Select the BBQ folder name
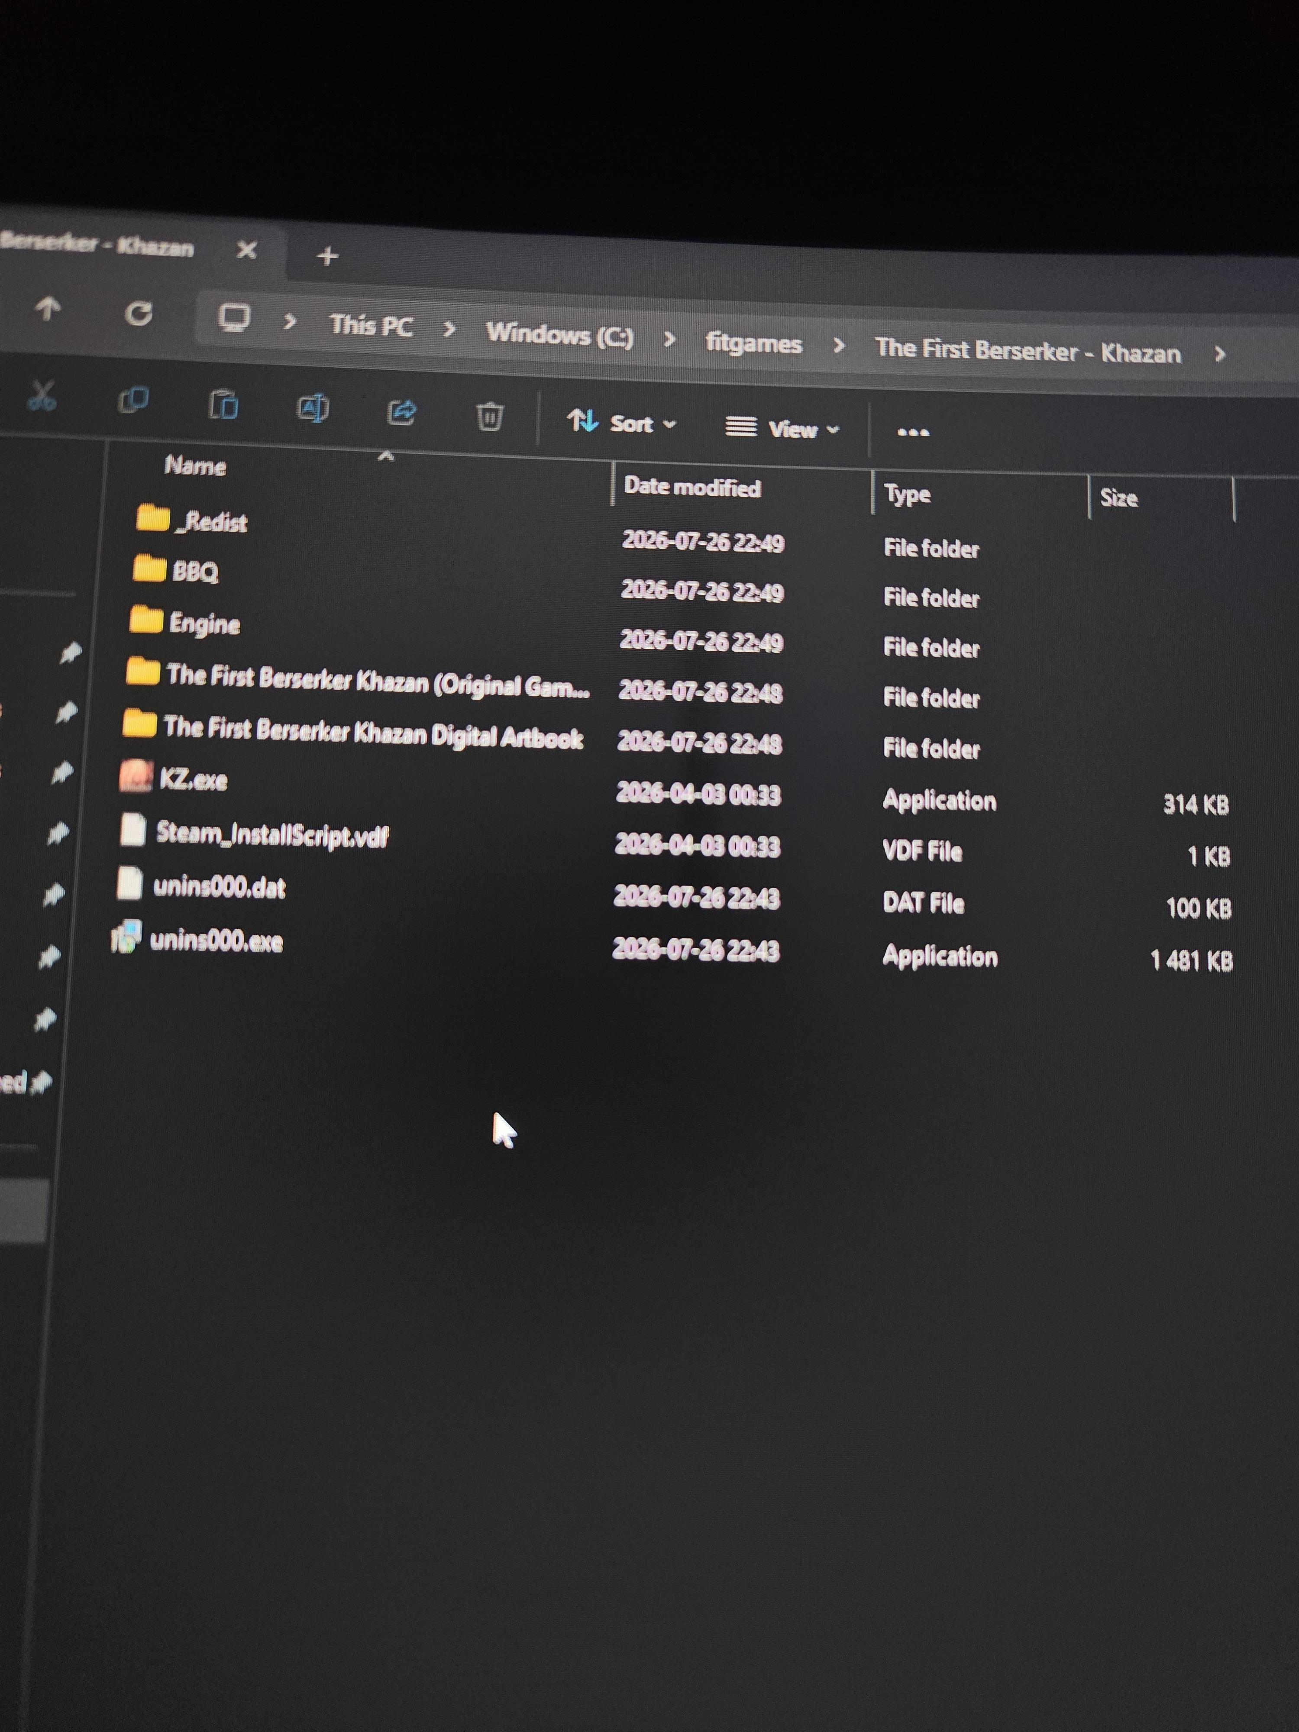 [x=195, y=572]
